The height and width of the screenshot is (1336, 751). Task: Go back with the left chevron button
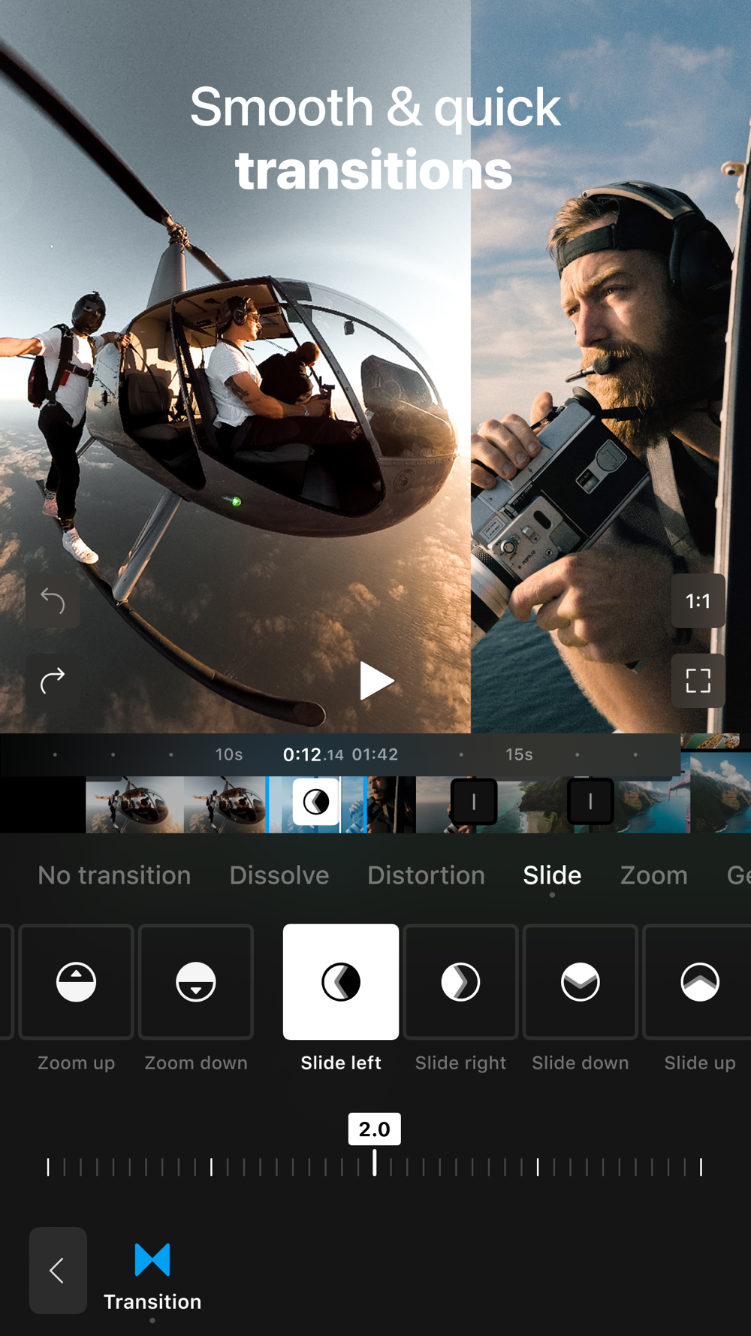tap(58, 1271)
